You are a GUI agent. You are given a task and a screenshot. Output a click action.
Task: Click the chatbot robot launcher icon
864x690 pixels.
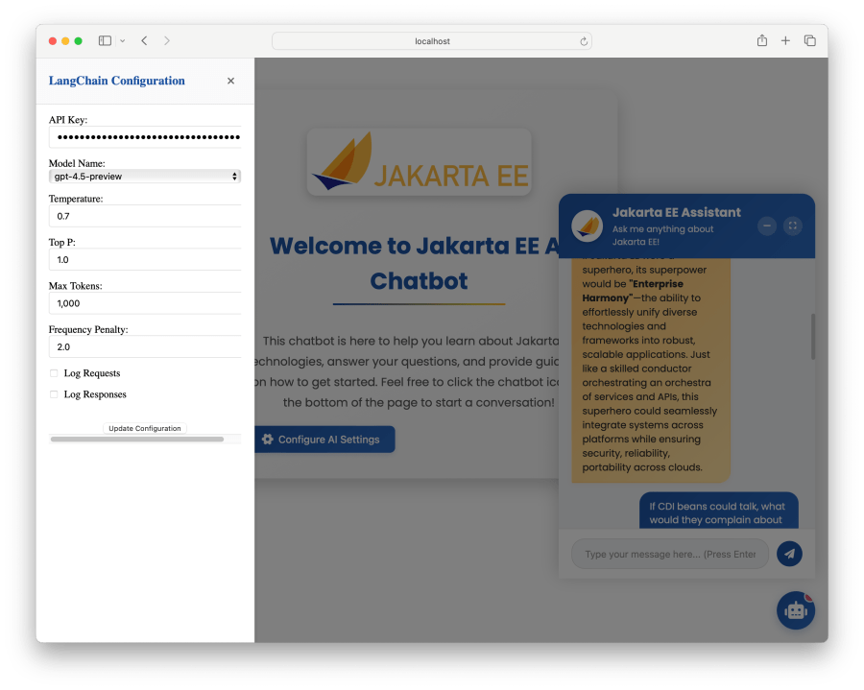point(796,610)
